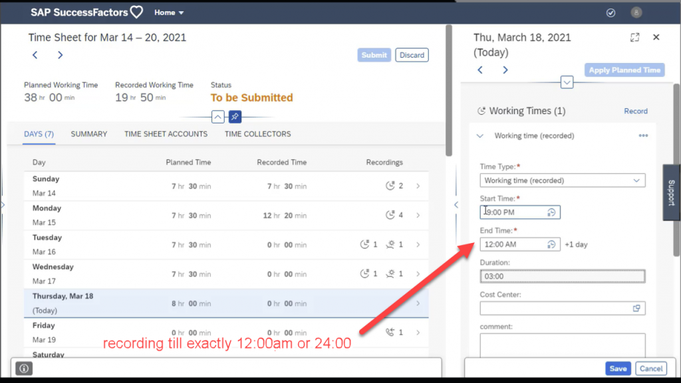
Task: Click the info icon at bottom left
Action: click(x=24, y=368)
